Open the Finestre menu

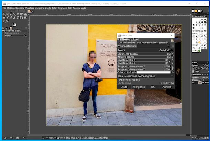pyautogui.click(x=77, y=8)
